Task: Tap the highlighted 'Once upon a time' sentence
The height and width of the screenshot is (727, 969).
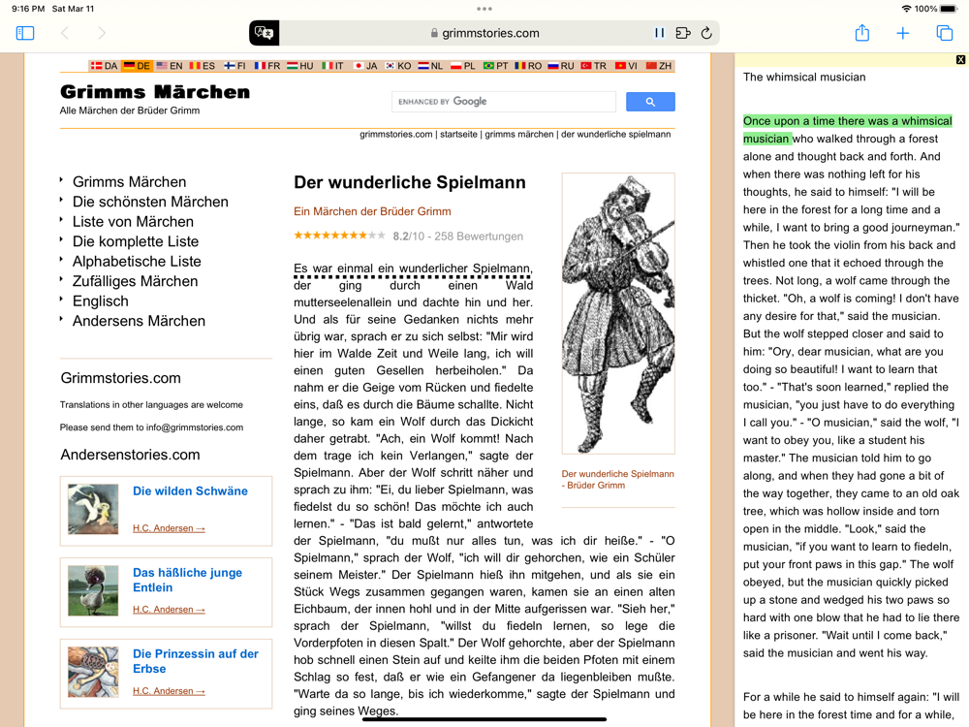Action: click(x=847, y=130)
